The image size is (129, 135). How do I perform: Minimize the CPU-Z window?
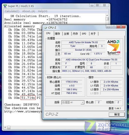109,27
